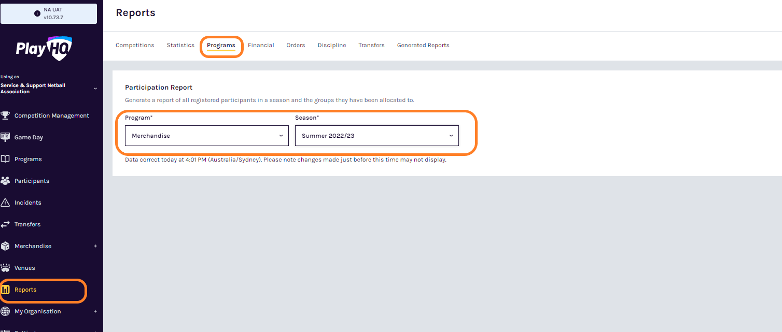Click the Competition Management trophy icon
The width and height of the screenshot is (782, 332).
point(5,116)
